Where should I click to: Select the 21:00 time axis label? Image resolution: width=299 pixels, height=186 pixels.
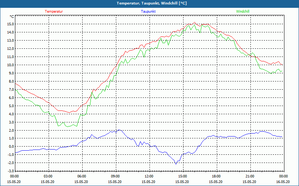tap(250, 176)
